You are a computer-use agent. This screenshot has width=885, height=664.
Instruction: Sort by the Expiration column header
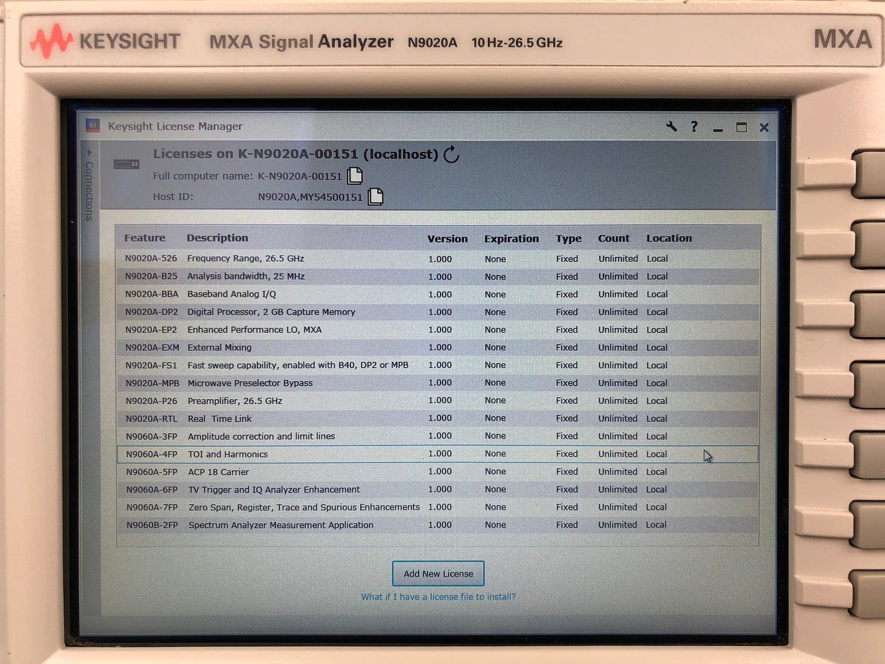tap(511, 239)
